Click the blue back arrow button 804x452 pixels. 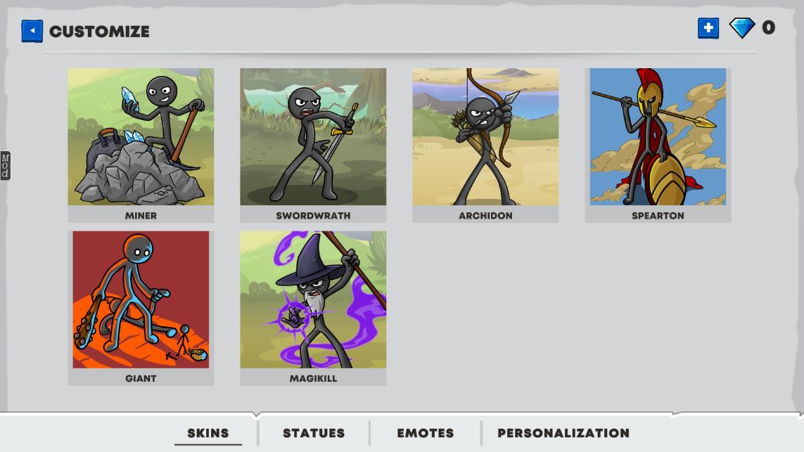32,31
